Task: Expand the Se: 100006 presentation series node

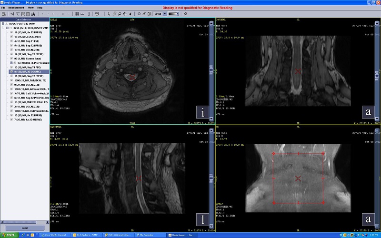Action: point(11,62)
